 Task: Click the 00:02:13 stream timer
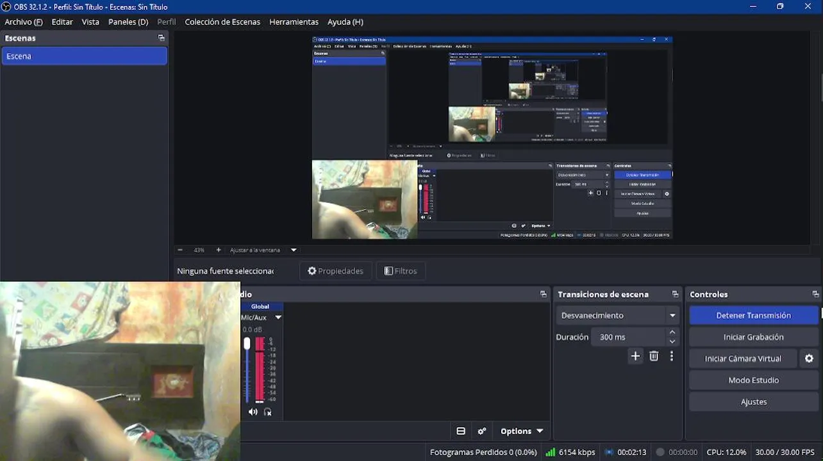(x=632, y=452)
